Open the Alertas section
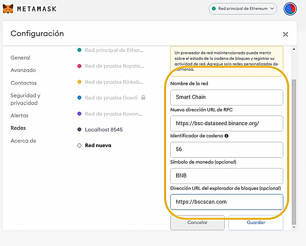The width and height of the screenshot is (306, 246). [19, 116]
